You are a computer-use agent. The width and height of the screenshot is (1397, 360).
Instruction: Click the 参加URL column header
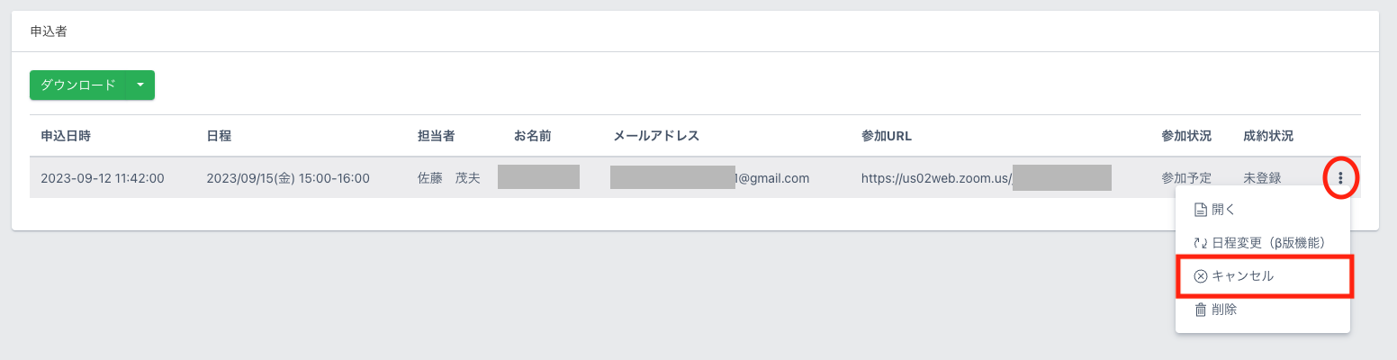click(x=887, y=136)
